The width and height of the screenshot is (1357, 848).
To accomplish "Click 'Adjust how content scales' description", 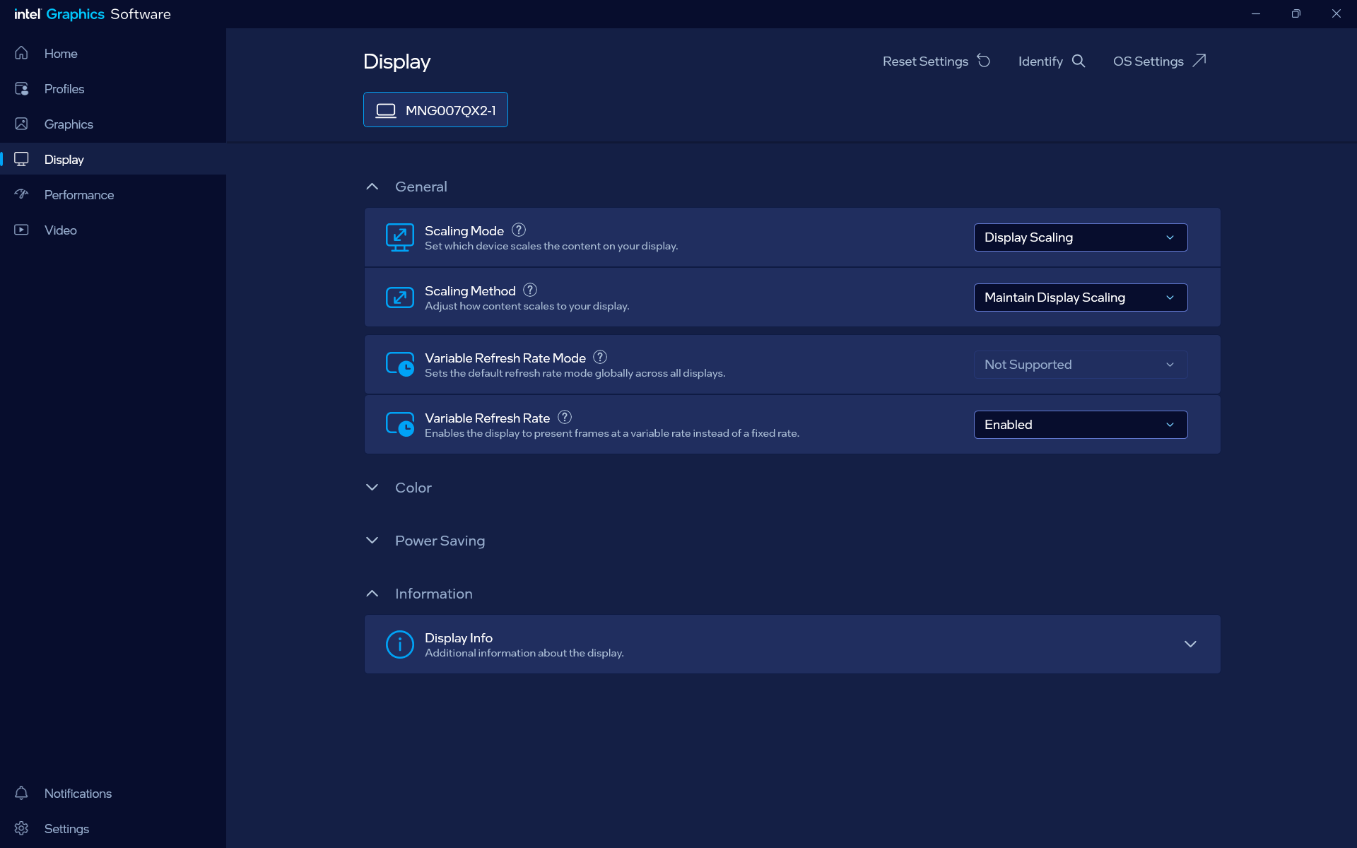I will (x=527, y=306).
